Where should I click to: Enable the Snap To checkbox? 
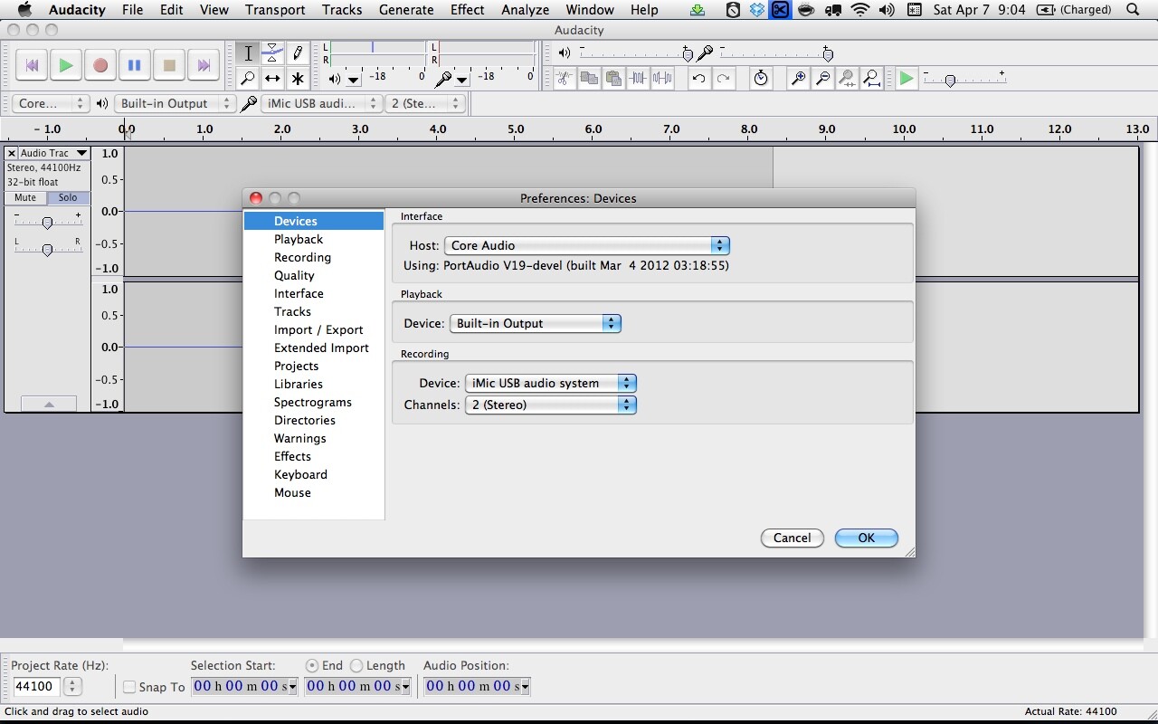pyautogui.click(x=129, y=687)
